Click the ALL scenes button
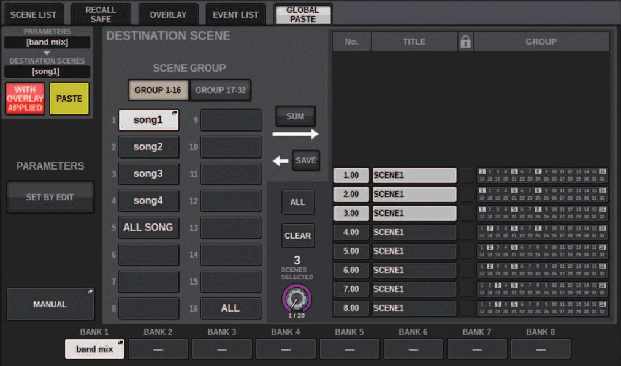 pos(298,202)
